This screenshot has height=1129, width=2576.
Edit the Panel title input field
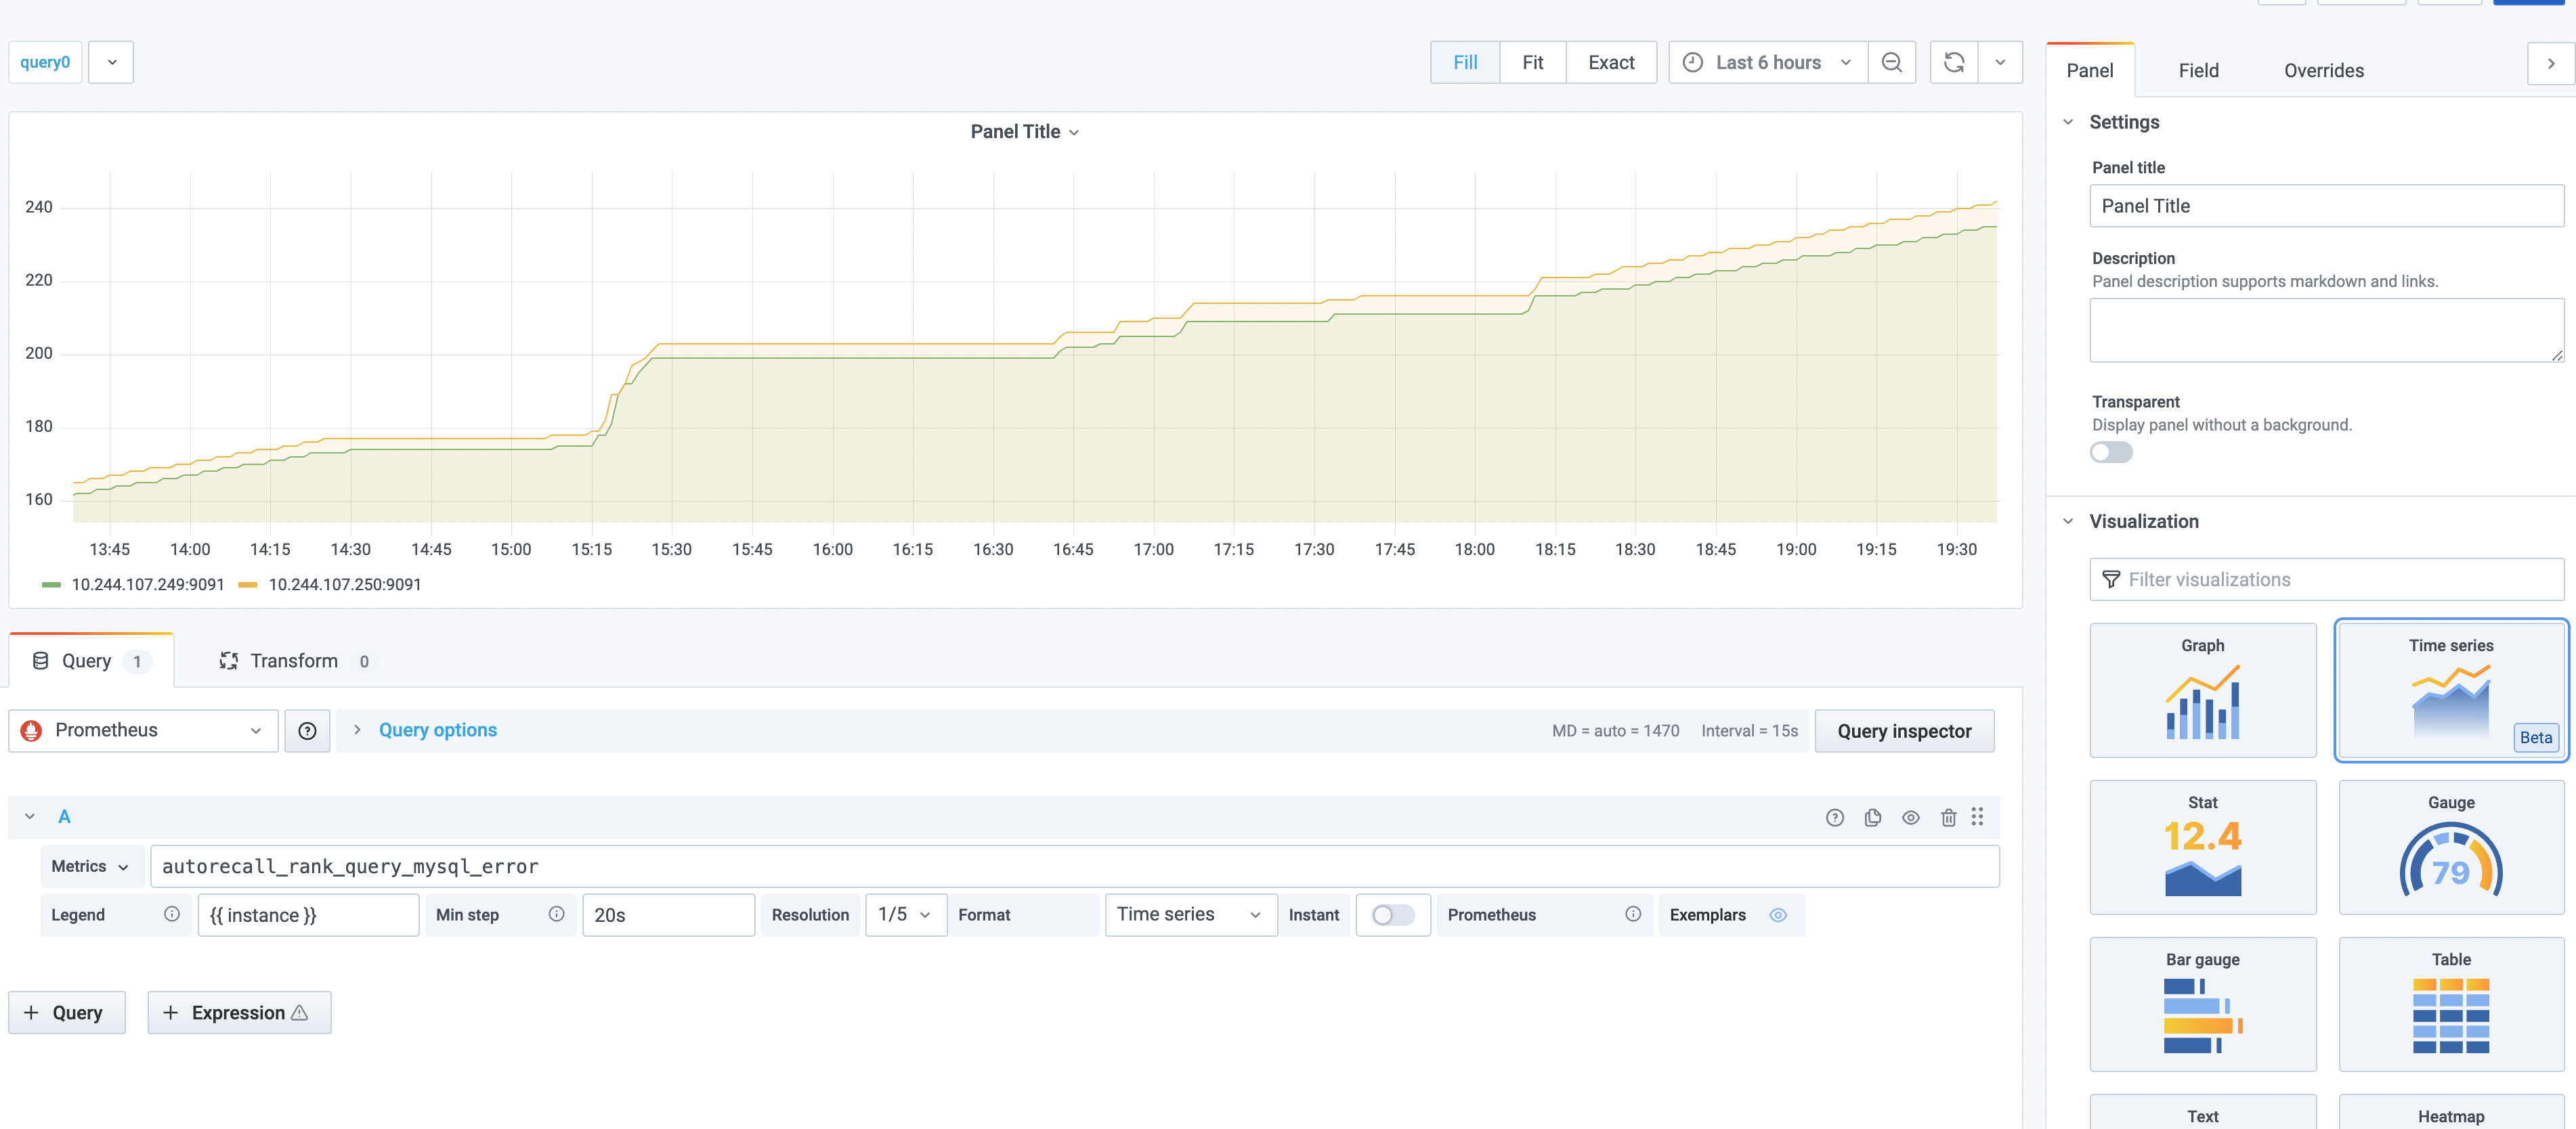[x=2326, y=206]
